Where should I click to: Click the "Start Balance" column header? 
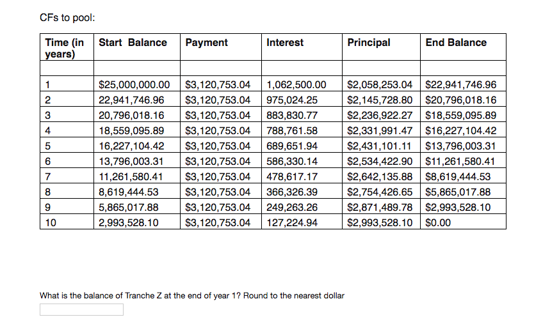coord(133,43)
